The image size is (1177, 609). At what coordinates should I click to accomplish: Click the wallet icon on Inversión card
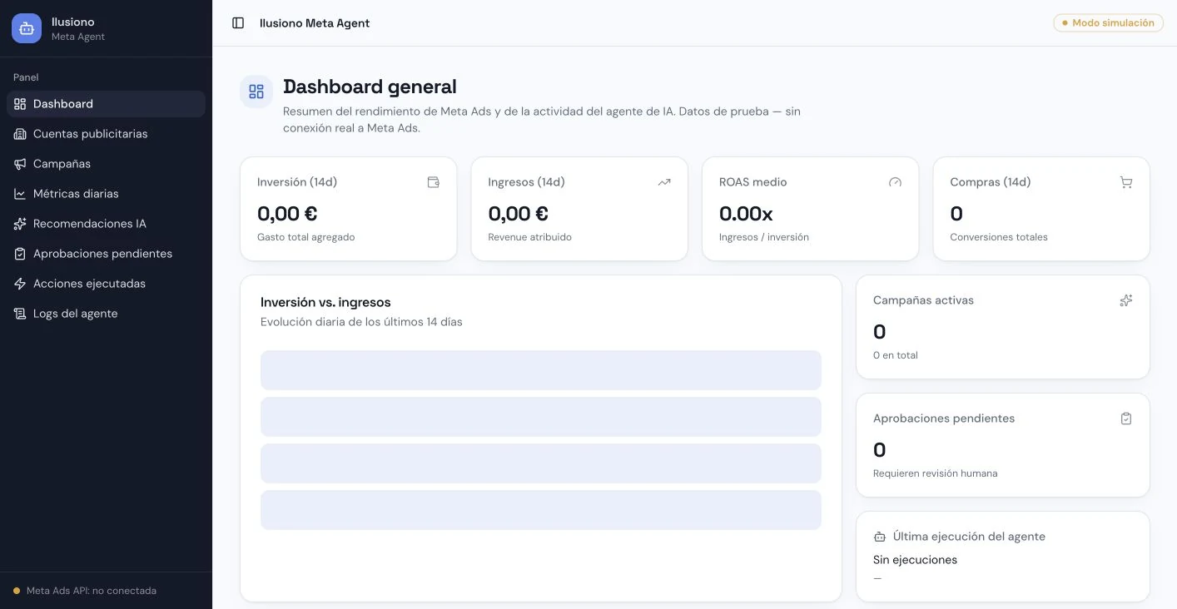point(433,182)
